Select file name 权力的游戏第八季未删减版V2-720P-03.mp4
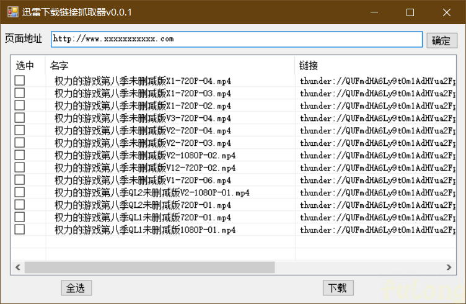The width and height of the screenshot is (466, 304). [143, 143]
